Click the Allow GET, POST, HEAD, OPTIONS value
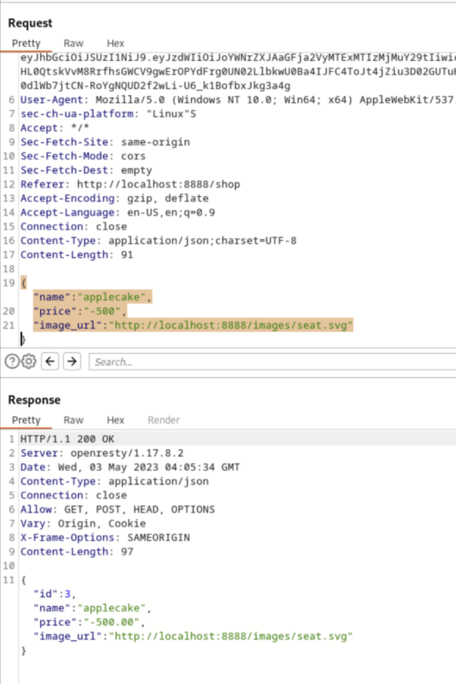 tap(140, 509)
